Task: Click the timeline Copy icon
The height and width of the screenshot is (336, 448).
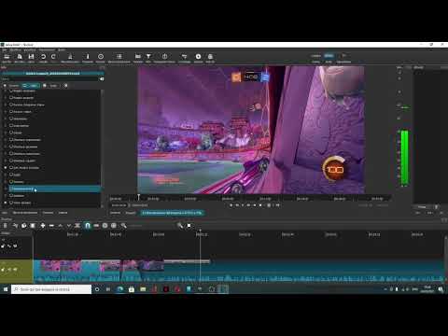Action: [23, 226]
